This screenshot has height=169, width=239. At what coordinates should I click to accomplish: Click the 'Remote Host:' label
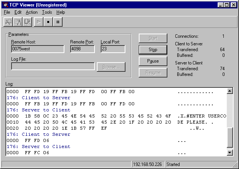tap(23, 42)
